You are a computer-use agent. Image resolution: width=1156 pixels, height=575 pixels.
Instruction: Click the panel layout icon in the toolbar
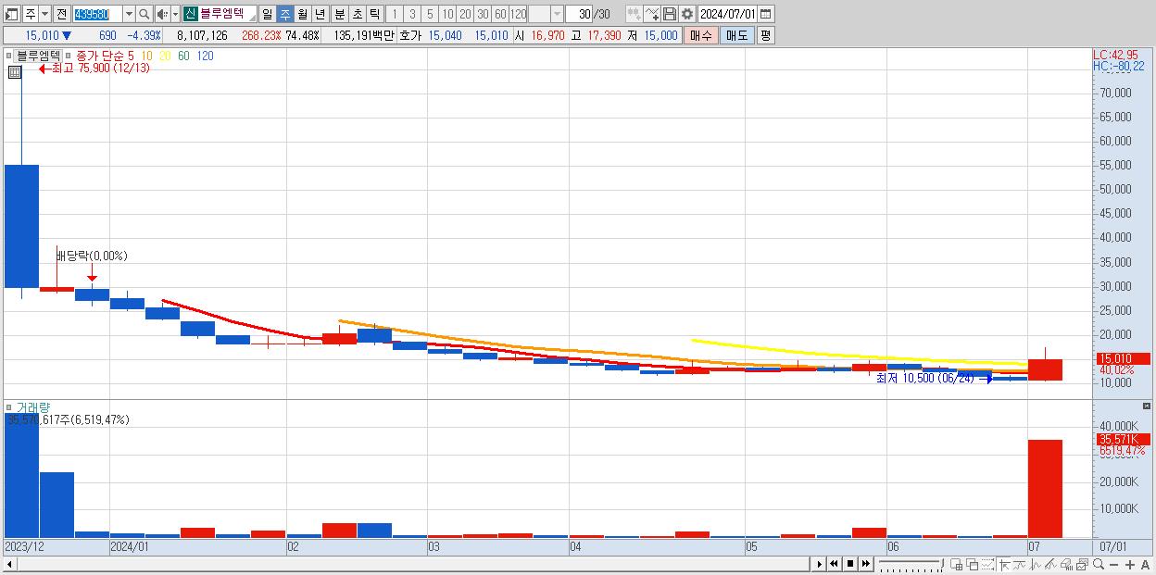(x=12, y=14)
